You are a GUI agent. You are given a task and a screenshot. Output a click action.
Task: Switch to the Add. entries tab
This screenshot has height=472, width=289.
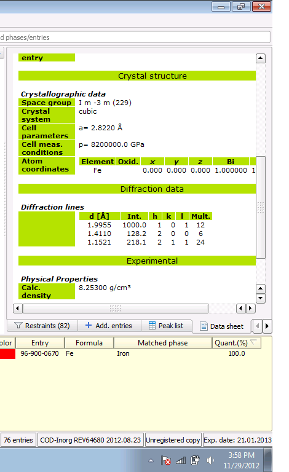pos(109,326)
